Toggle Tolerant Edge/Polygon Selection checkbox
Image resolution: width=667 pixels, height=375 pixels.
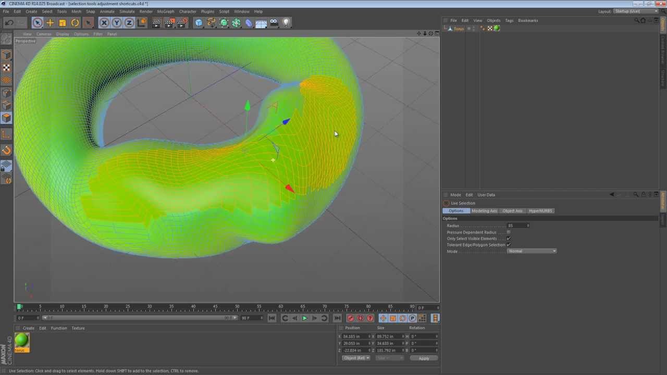coord(509,245)
